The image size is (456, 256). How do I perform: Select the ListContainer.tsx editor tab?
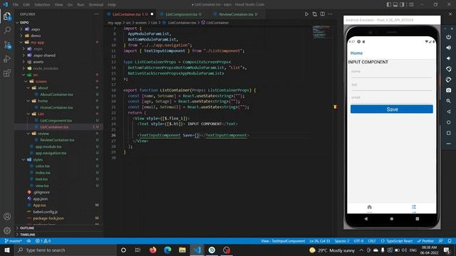(130, 14)
